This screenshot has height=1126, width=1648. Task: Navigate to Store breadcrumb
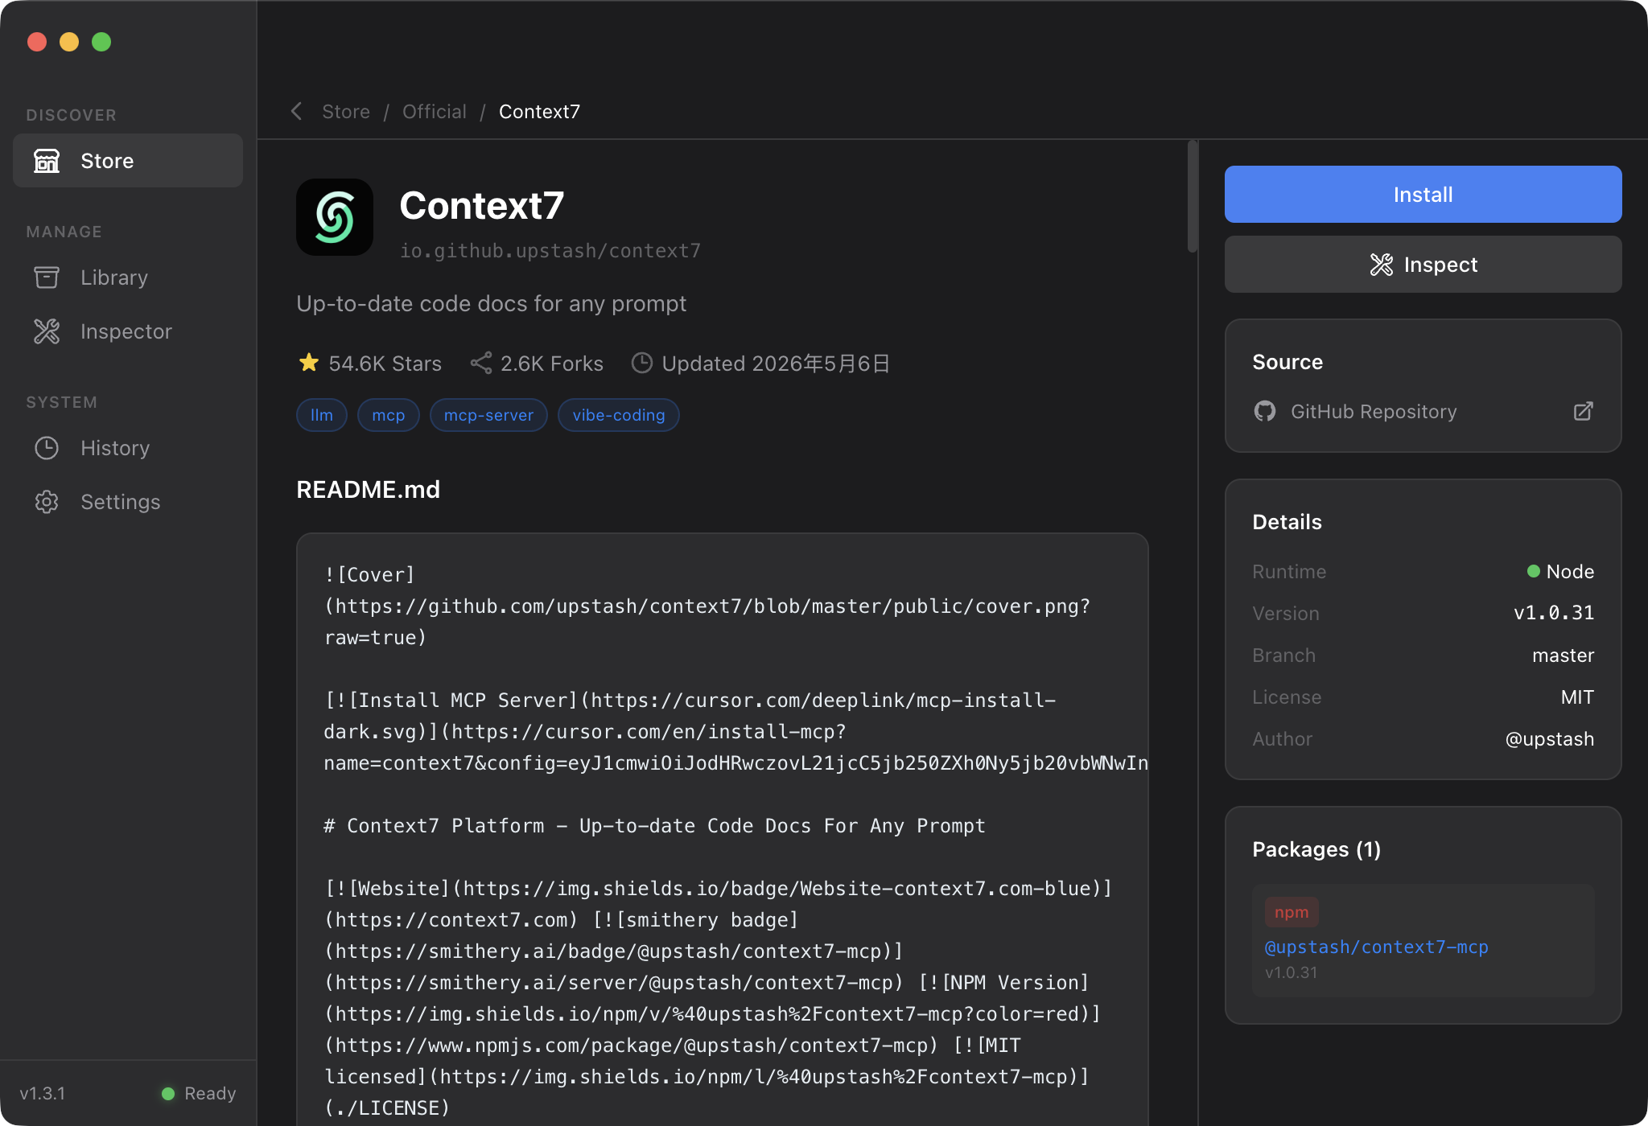tap(346, 111)
